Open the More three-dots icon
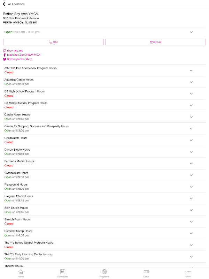The height and width of the screenshot is (279, 209). click(188, 272)
